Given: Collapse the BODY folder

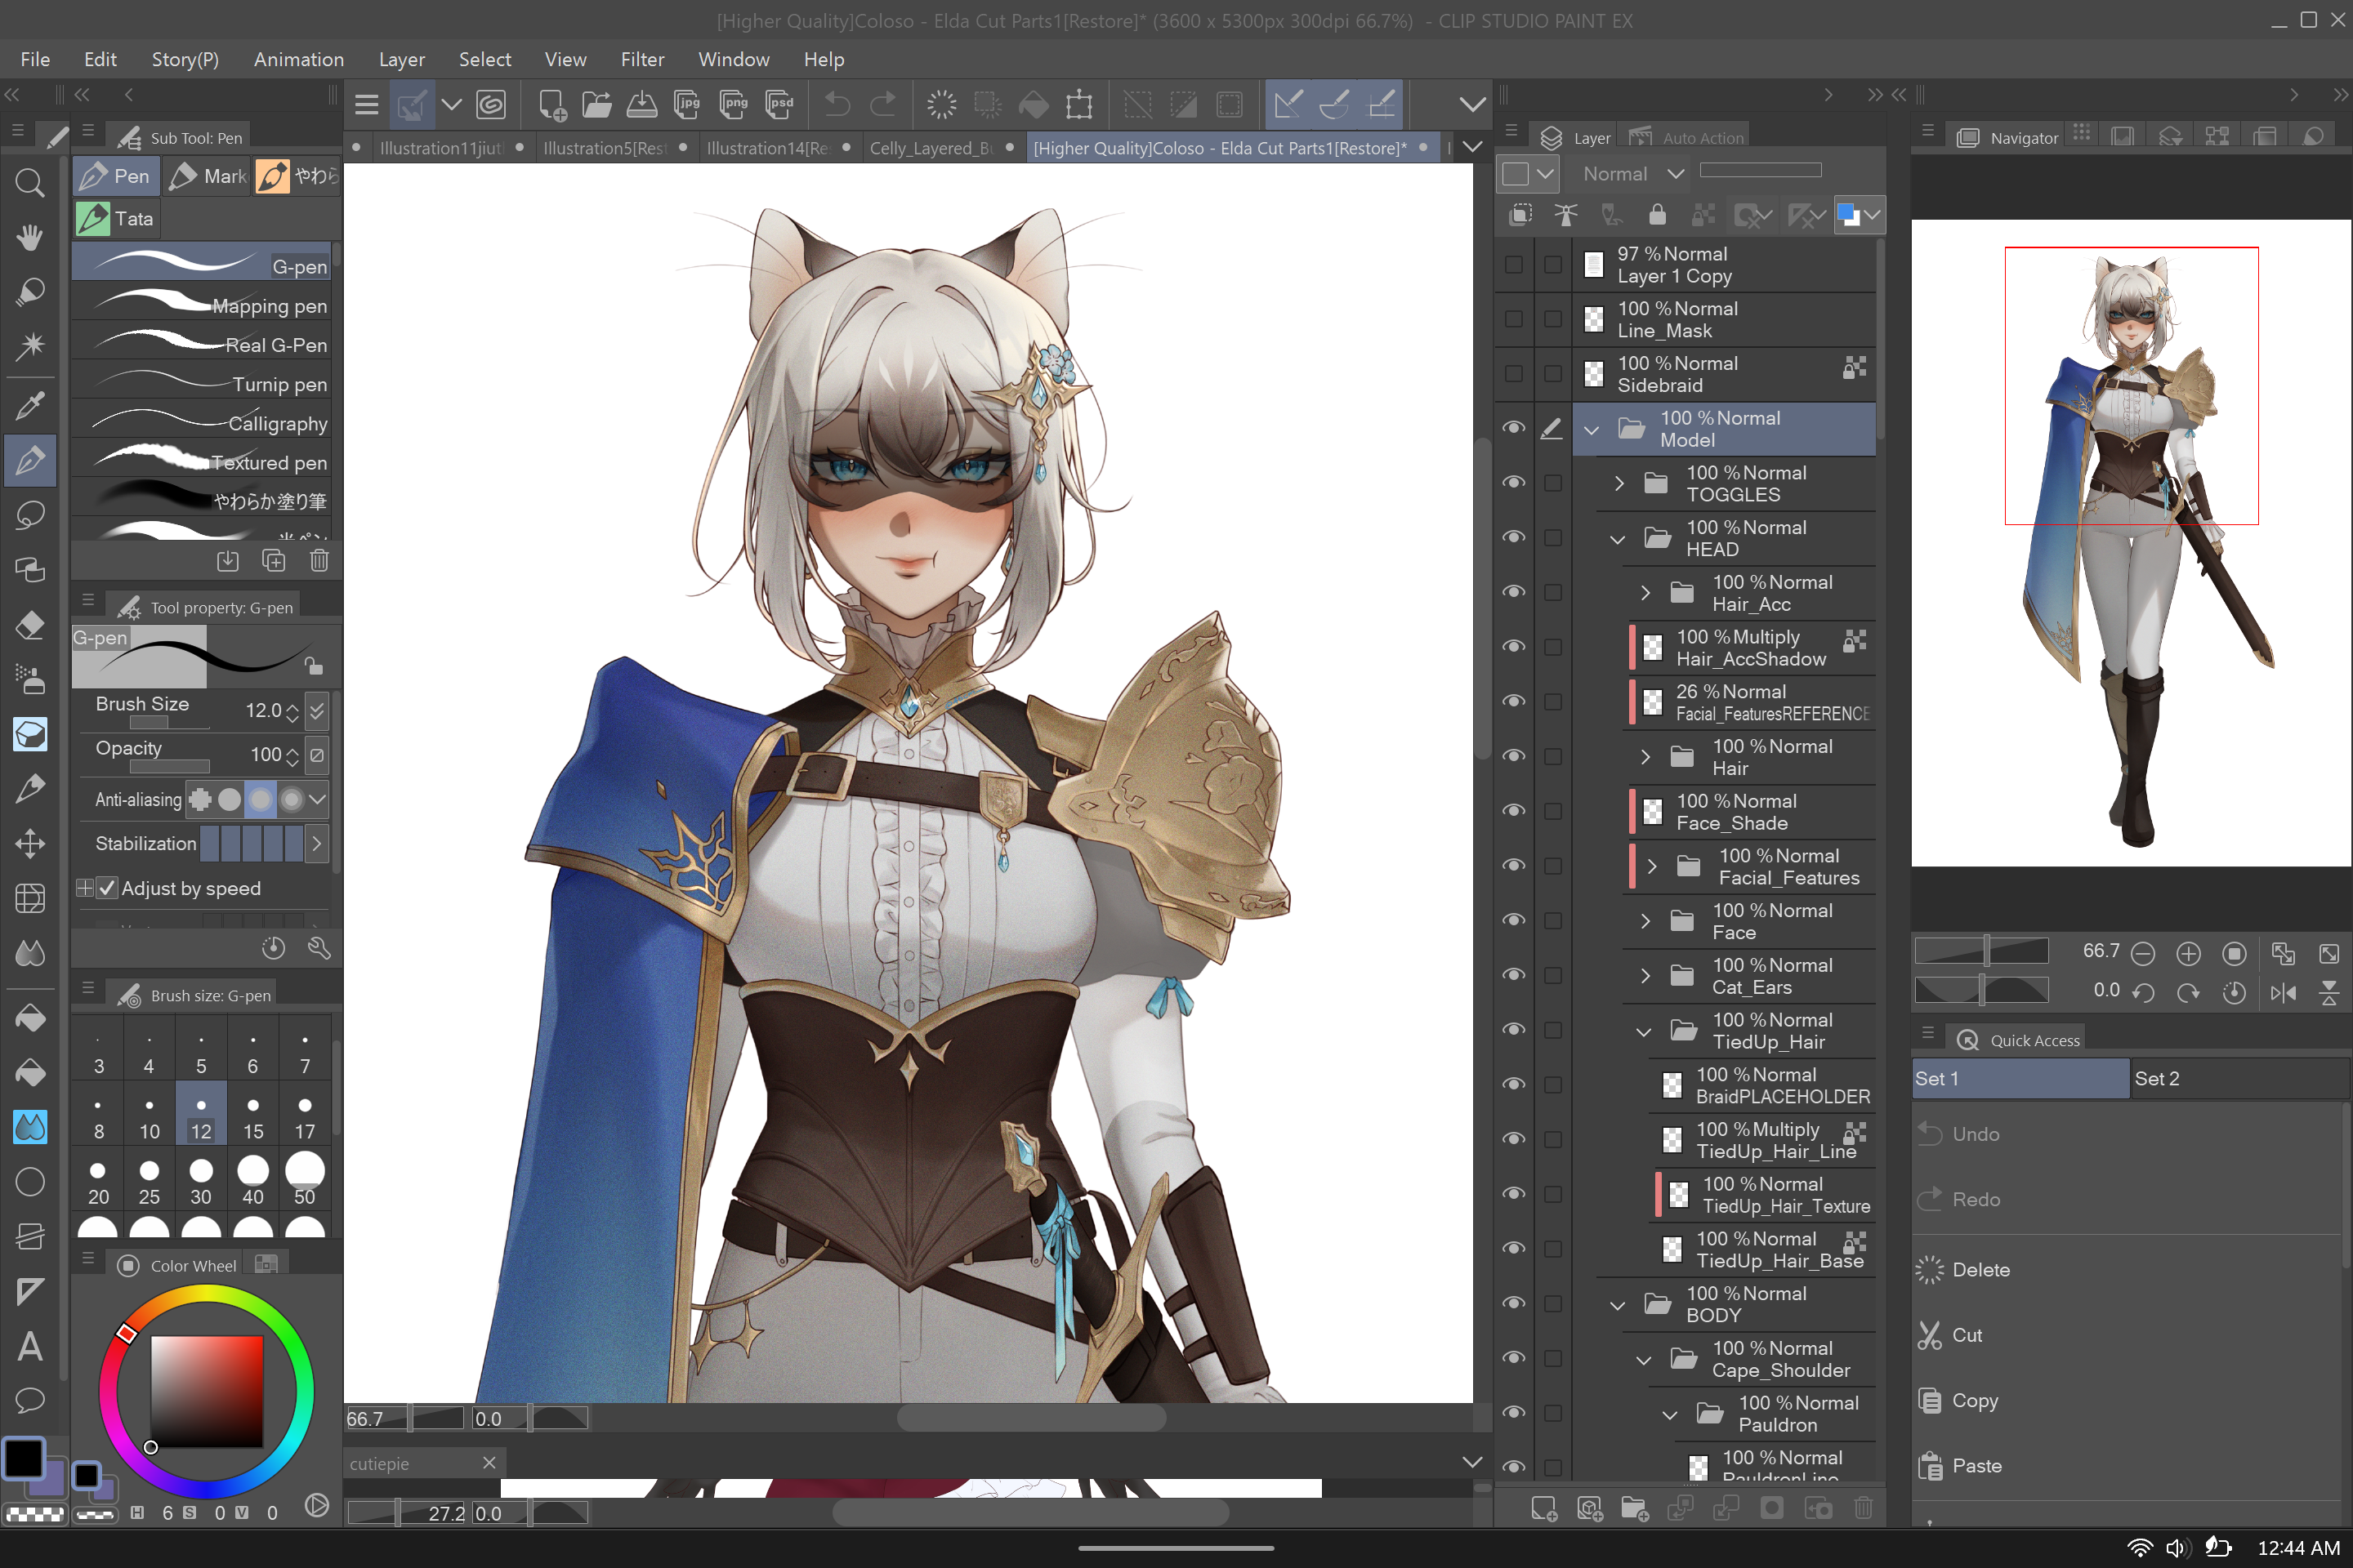Looking at the screenshot, I should (x=1618, y=1305).
